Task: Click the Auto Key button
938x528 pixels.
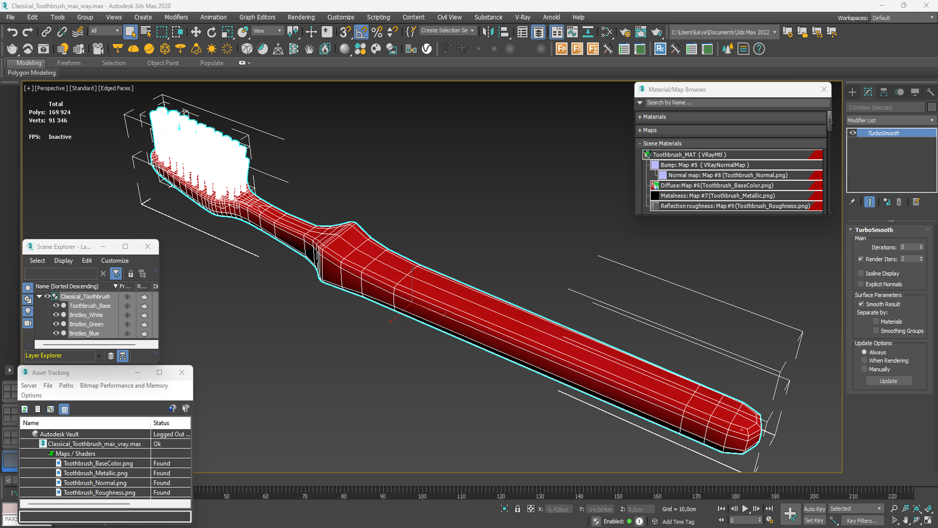Action: [x=814, y=509]
